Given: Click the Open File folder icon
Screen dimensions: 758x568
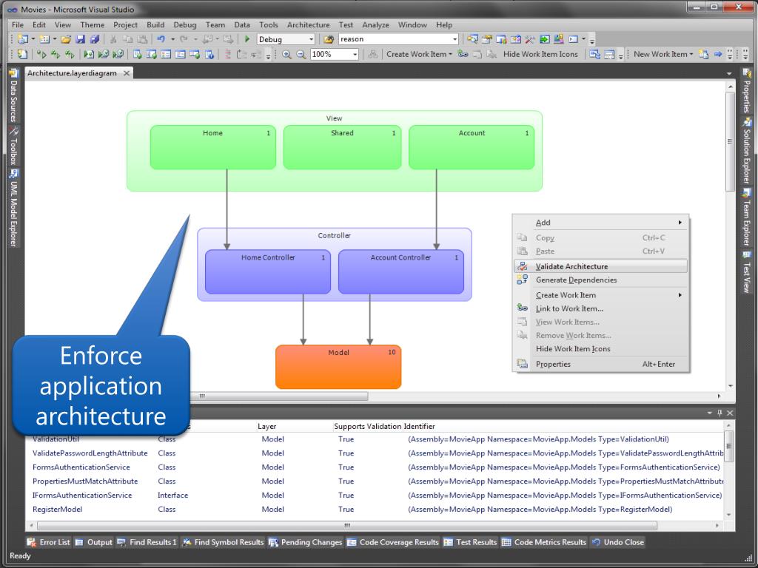Looking at the screenshot, I should pos(66,39).
